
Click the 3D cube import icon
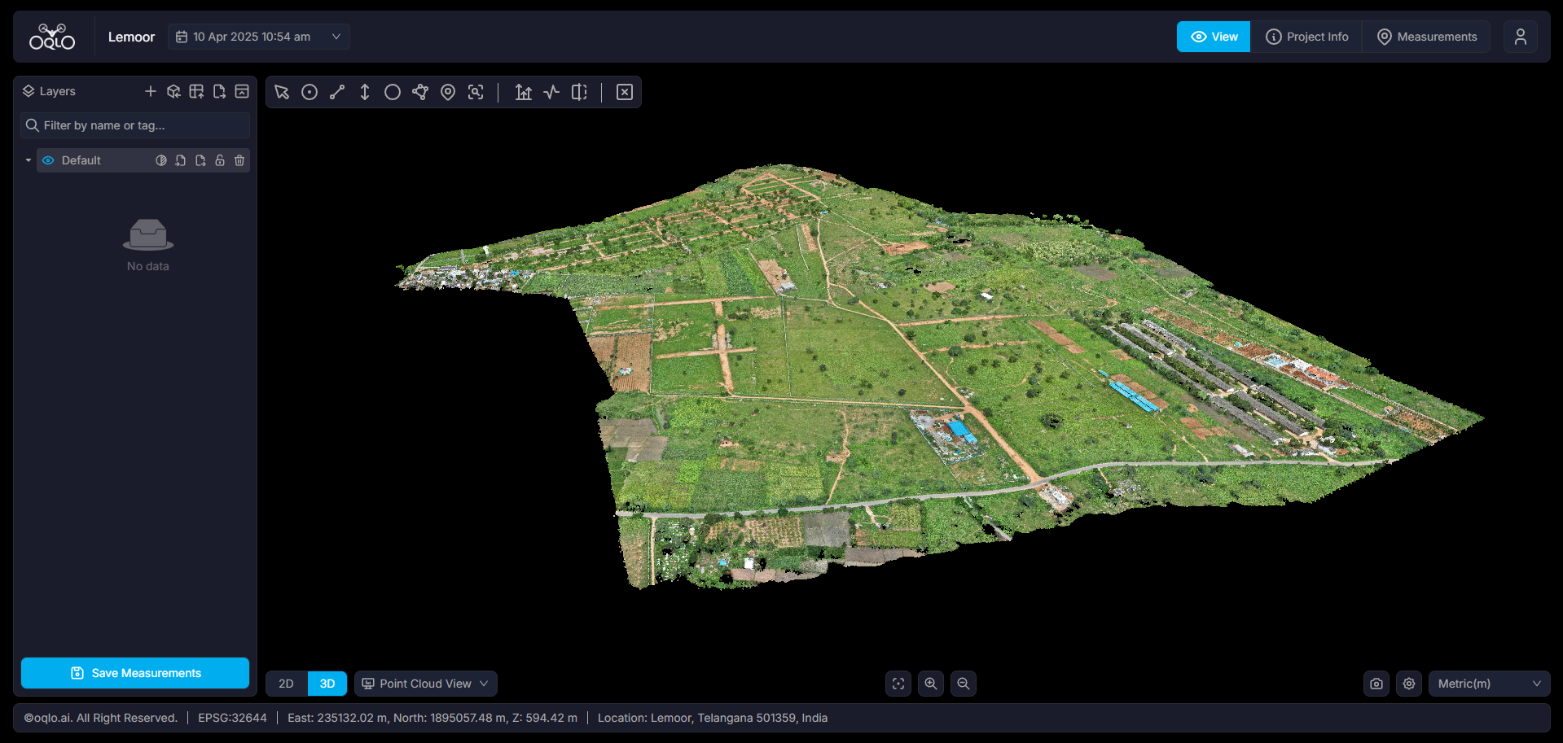173,91
